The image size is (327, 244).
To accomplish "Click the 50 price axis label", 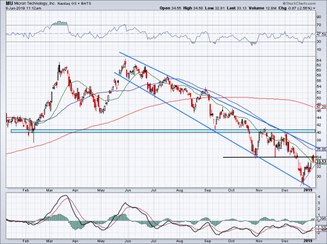I will (x=319, y=98).
